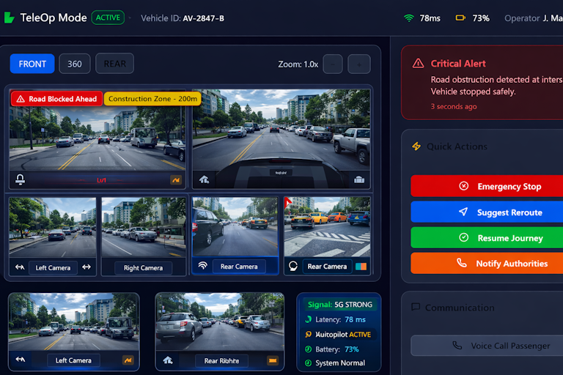
Task: Click the 78ms latency value in the header
Action: 430,18
